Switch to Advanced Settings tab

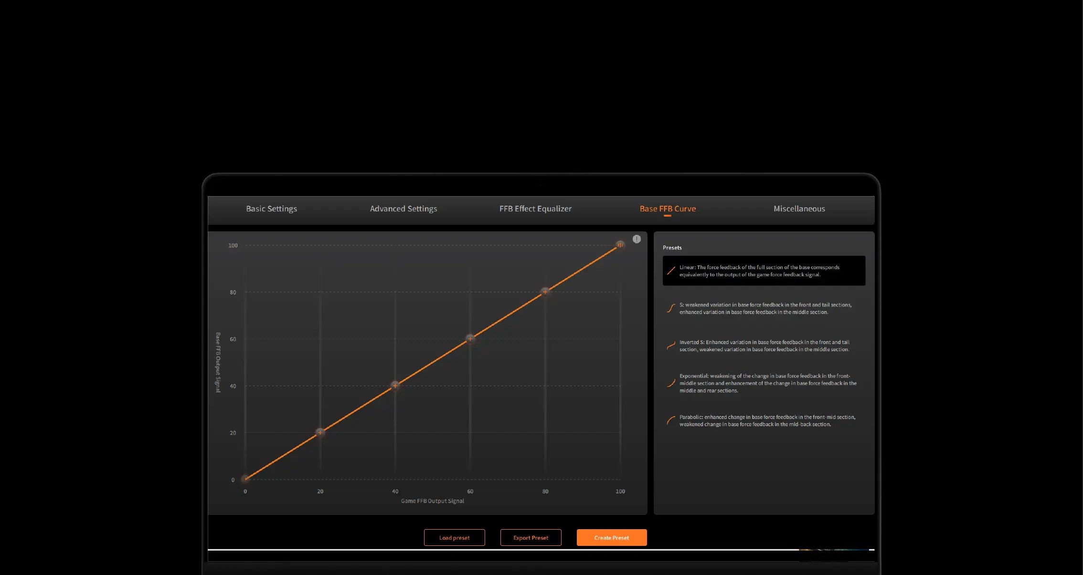pos(403,209)
